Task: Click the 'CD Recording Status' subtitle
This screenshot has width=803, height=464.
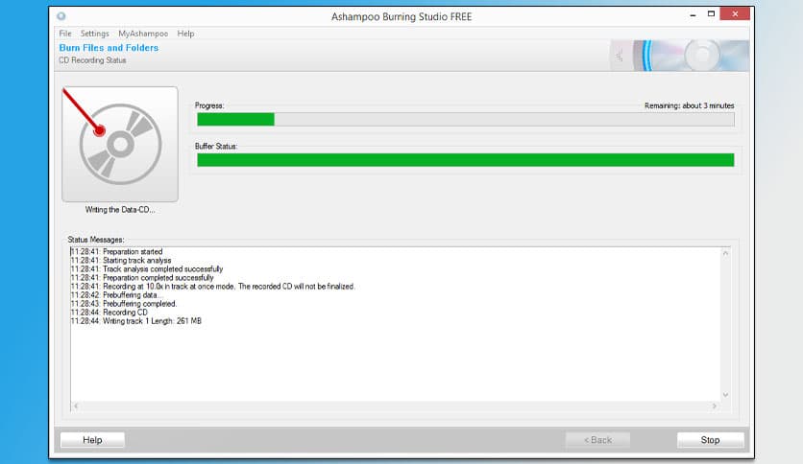Action: [x=92, y=60]
